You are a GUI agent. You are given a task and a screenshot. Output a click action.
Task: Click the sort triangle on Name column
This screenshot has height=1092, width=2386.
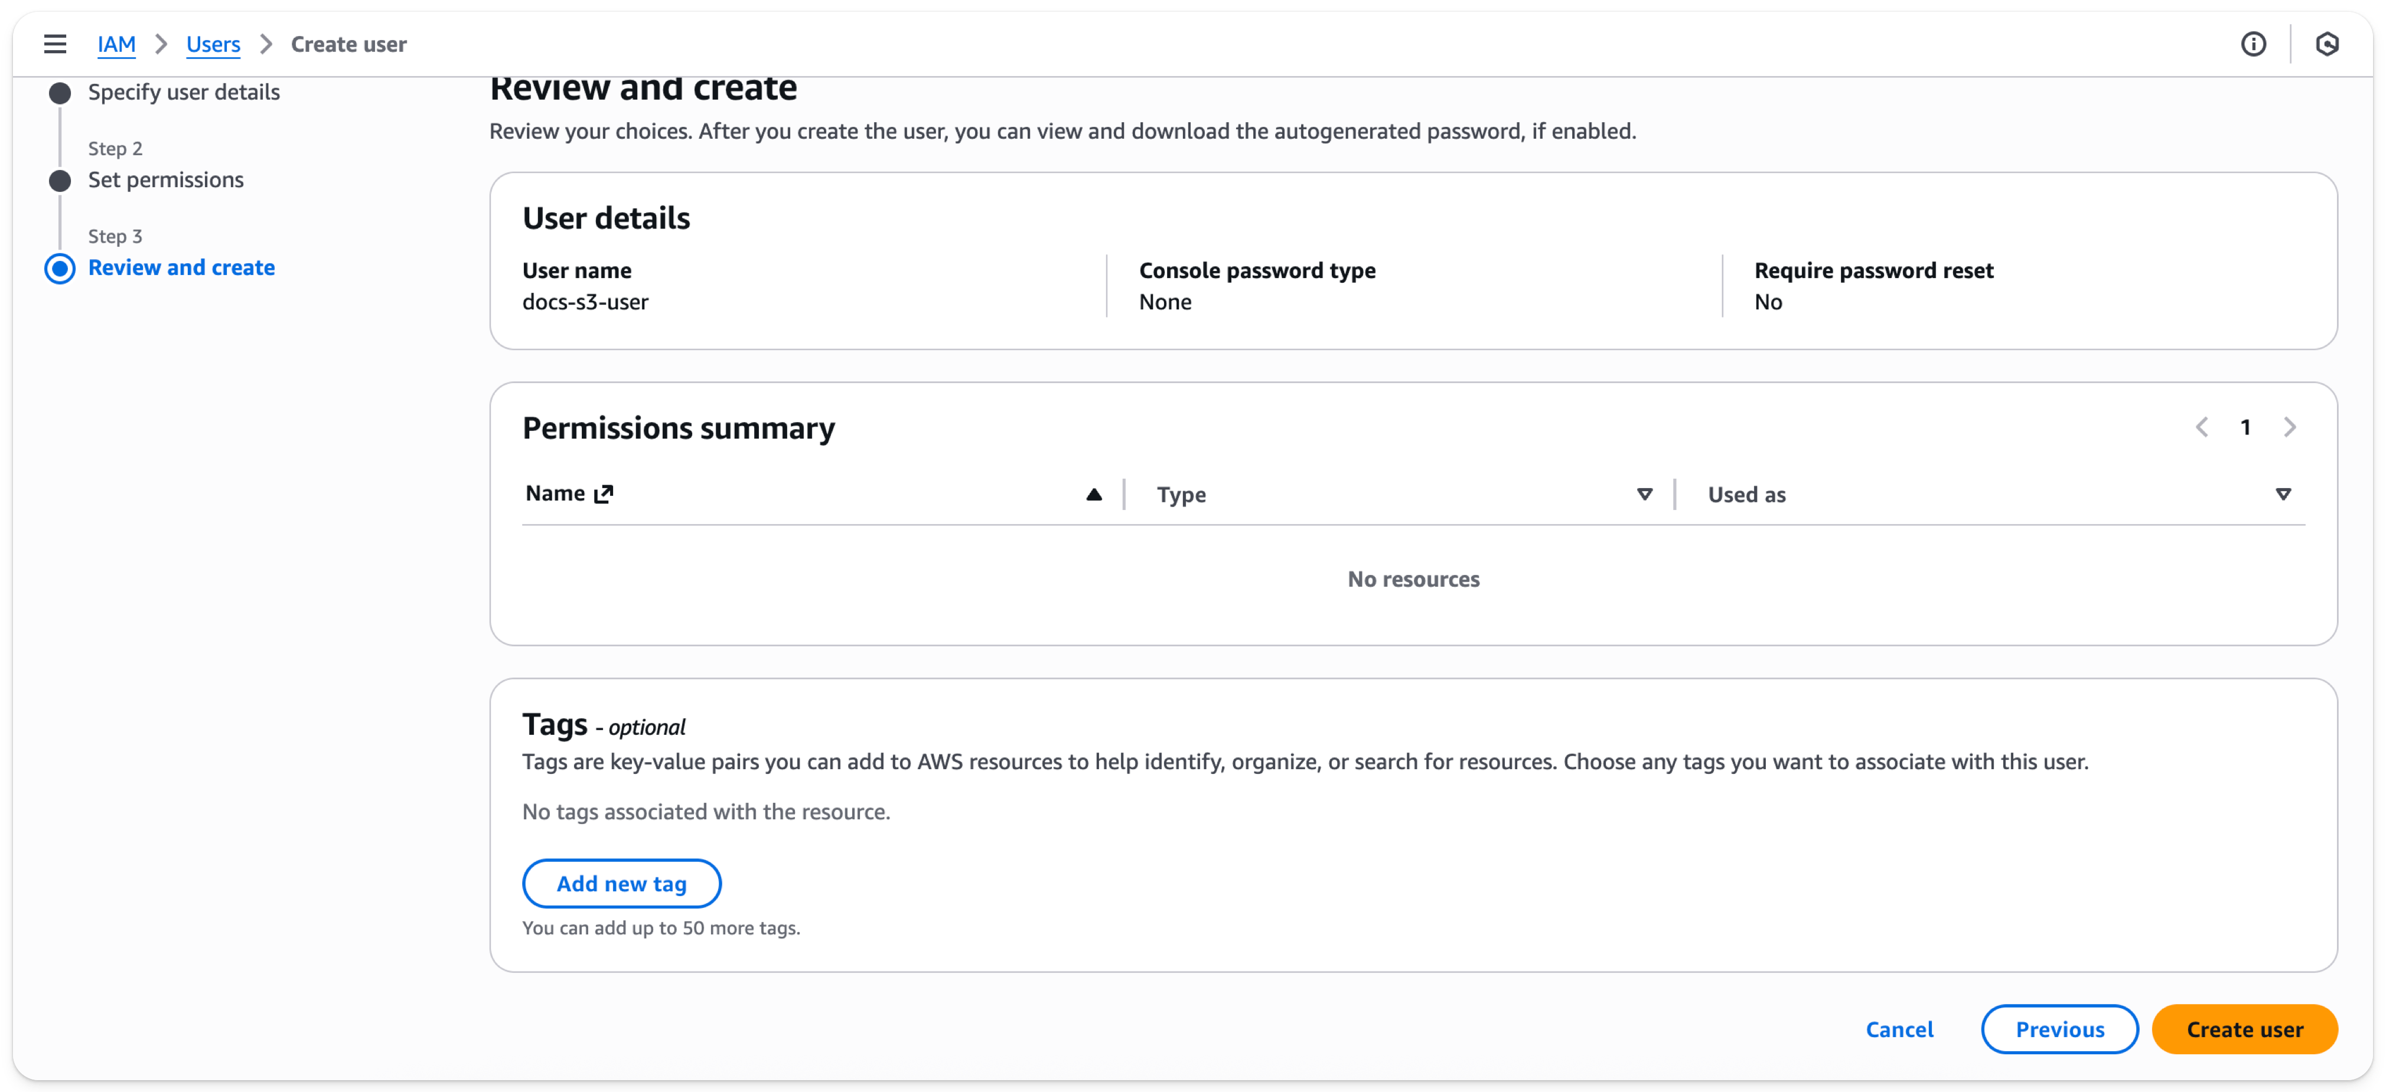1094,495
